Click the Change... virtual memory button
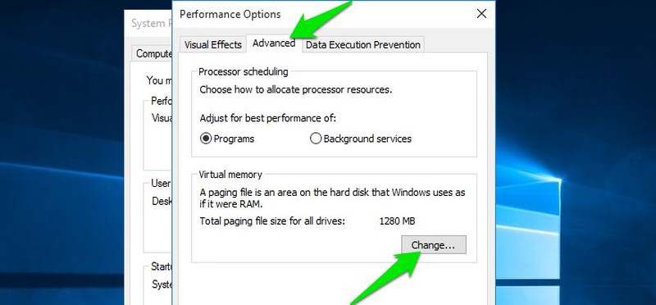The image size is (656, 305). (434, 245)
